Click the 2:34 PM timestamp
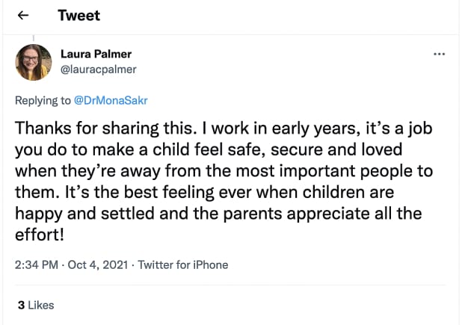 tap(36, 264)
